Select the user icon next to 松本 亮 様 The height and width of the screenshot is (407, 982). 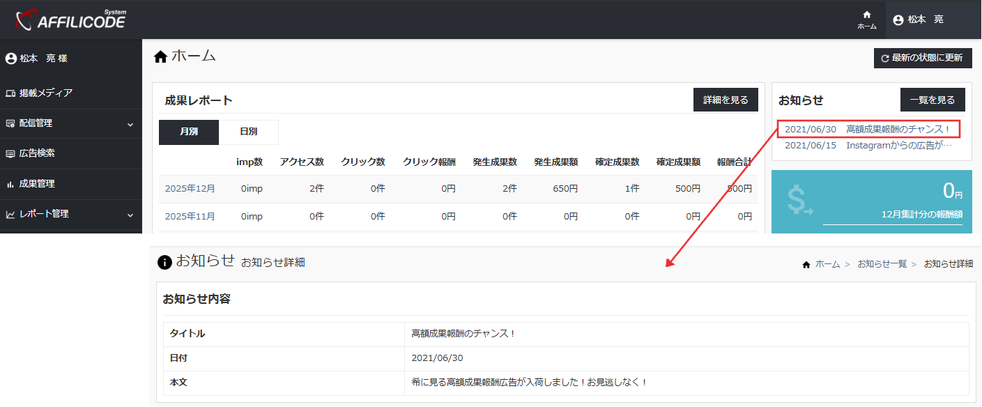click(x=10, y=58)
